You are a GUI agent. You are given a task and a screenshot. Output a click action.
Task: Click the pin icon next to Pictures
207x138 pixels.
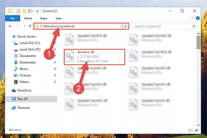coord(55,75)
